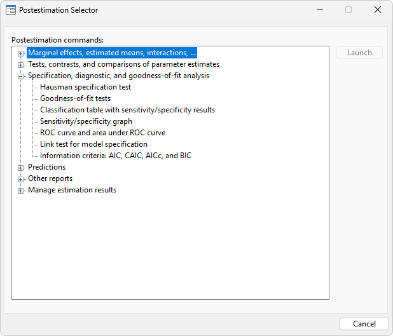This screenshot has width=393, height=336.
Task: Expand the Predictions node
Action: coord(20,168)
